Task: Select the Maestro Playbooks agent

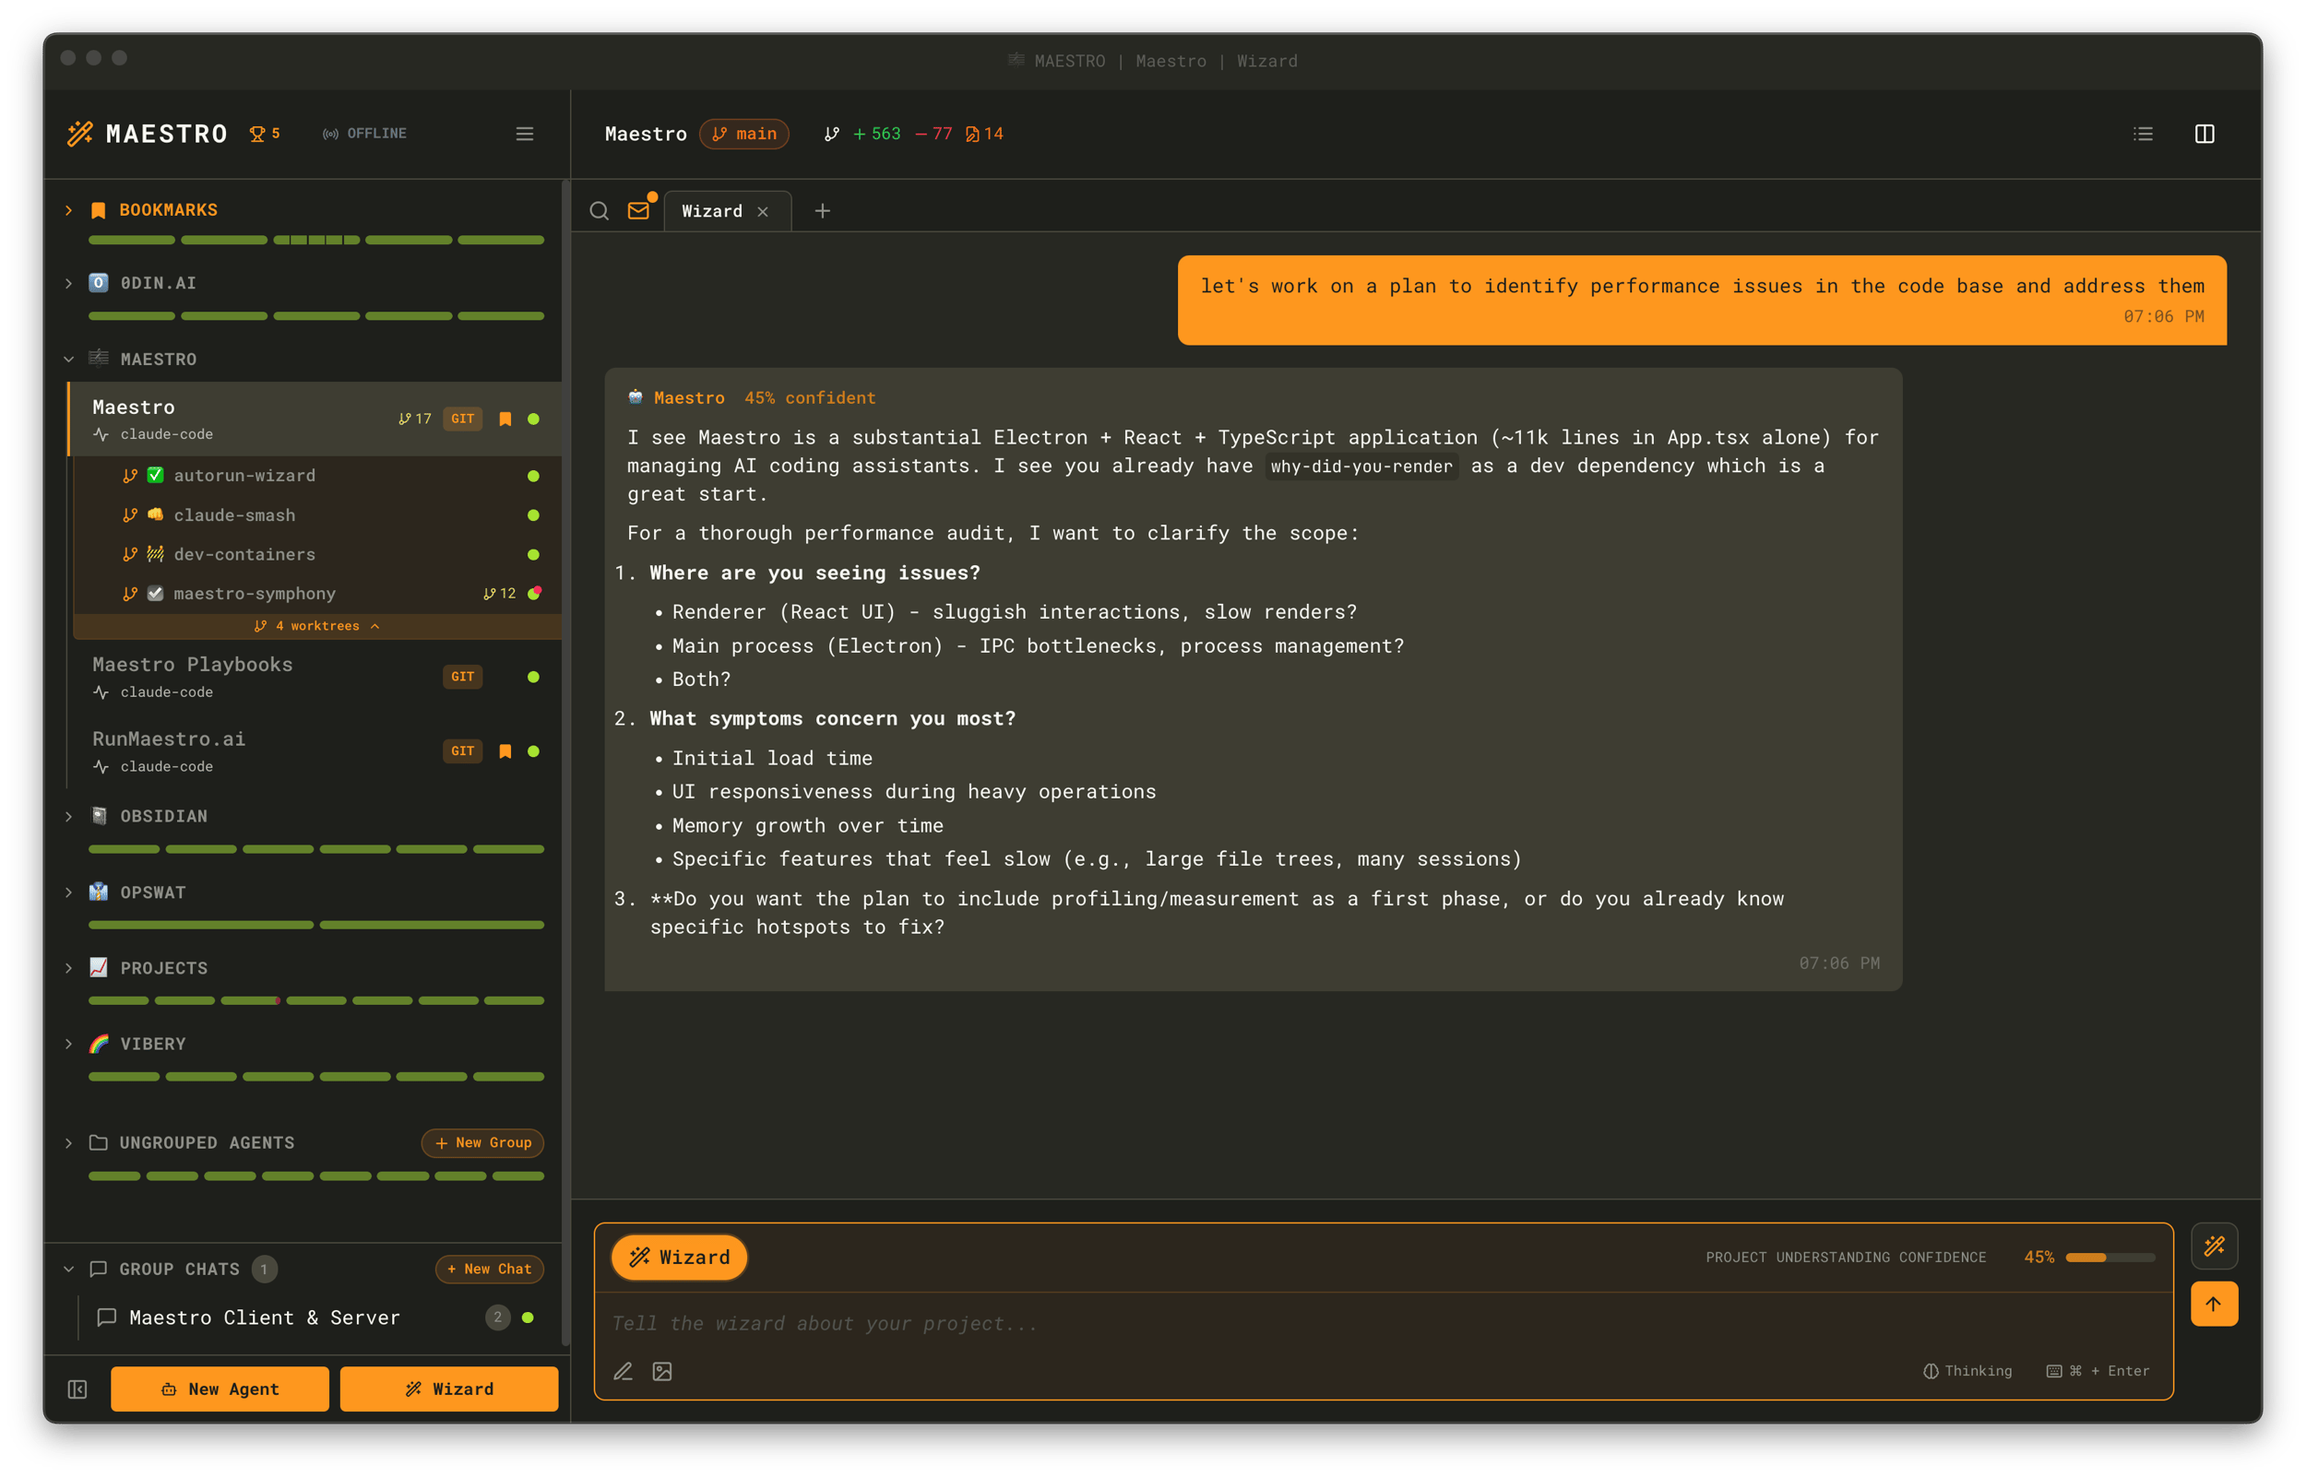Action: click(x=315, y=677)
